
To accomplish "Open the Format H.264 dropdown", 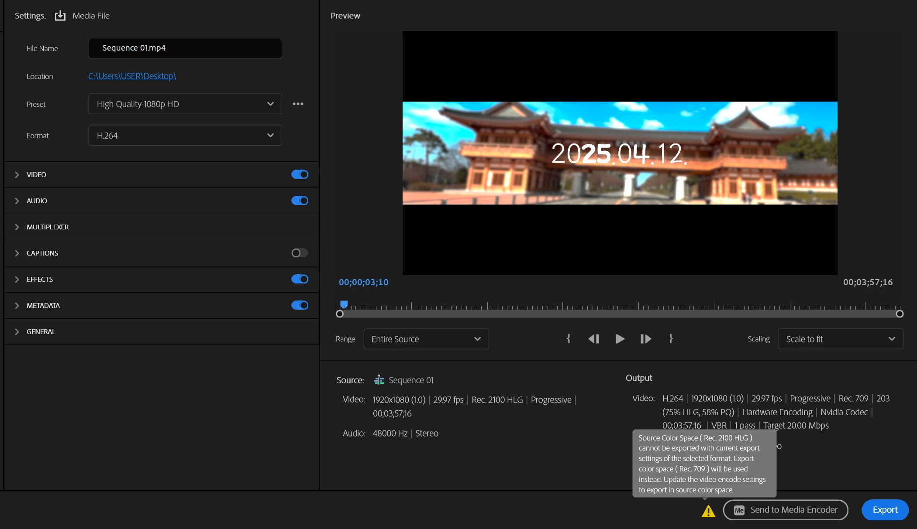I will (x=185, y=135).
